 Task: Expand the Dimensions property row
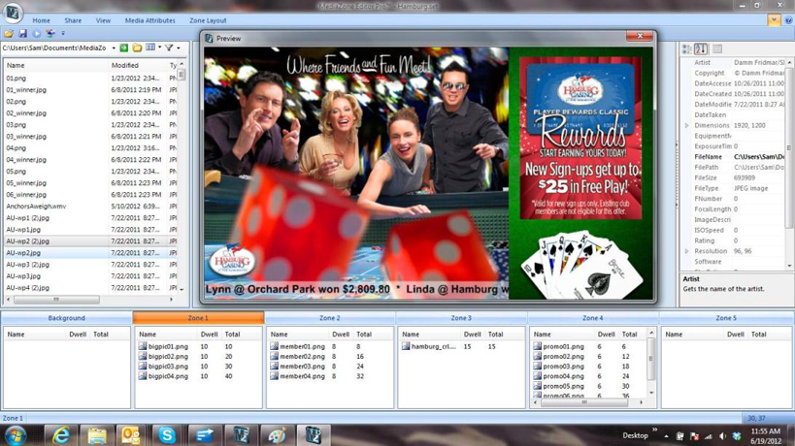[x=686, y=125]
